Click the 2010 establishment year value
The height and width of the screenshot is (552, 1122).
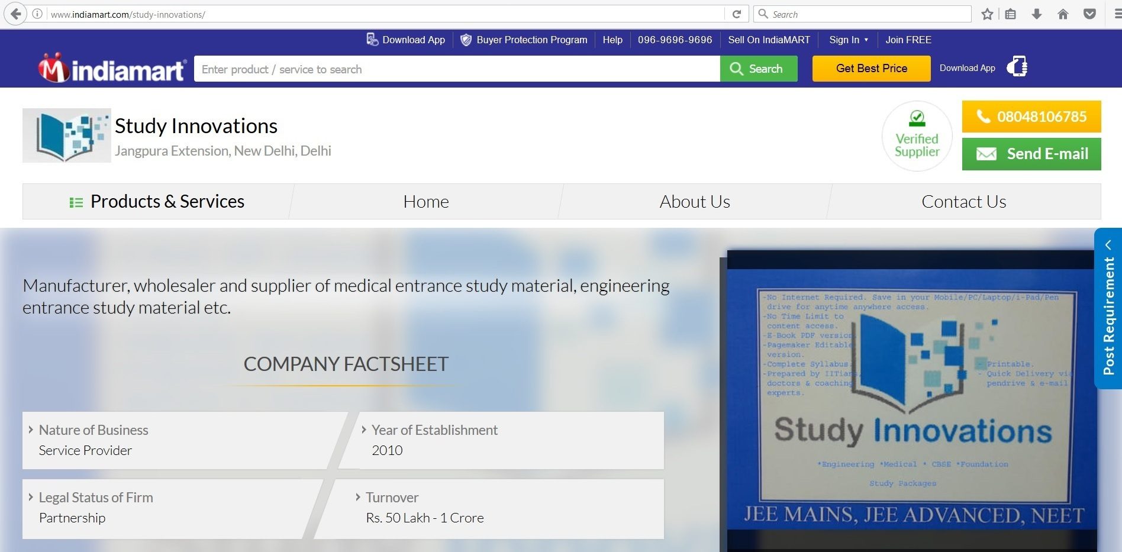(387, 450)
